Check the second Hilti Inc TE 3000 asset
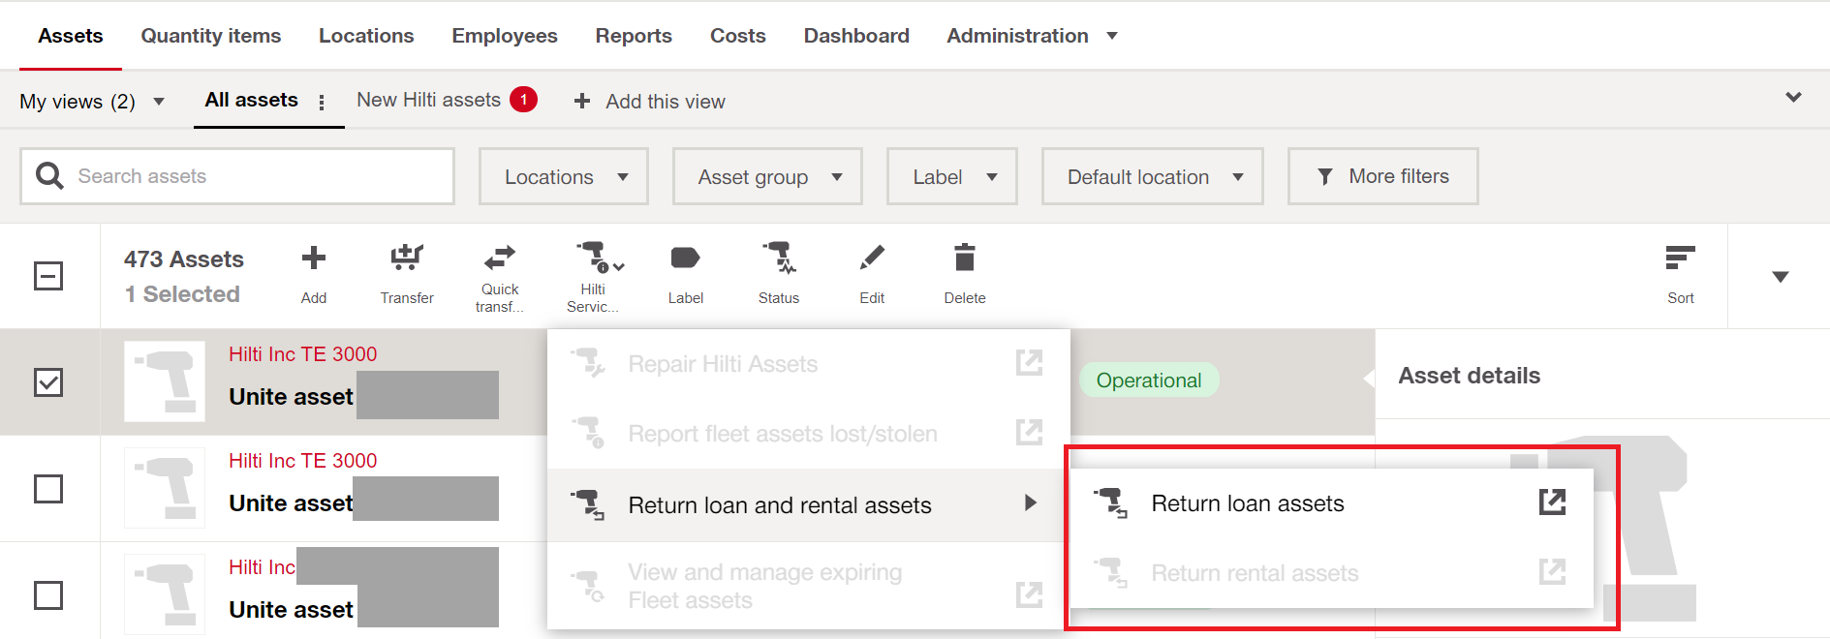 tap(48, 489)
